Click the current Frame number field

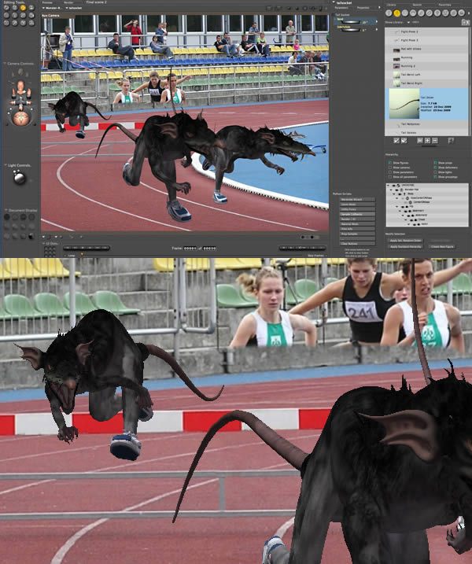tap(190, 249)
